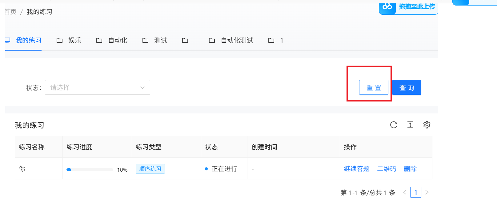
Task: Go to previous page arrow
Action: point(405,192)
